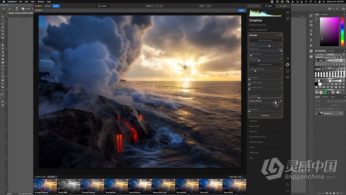The image size is (346, 195).
Task: Open the Edit Mask dropdown
Action: pos(265,116)
